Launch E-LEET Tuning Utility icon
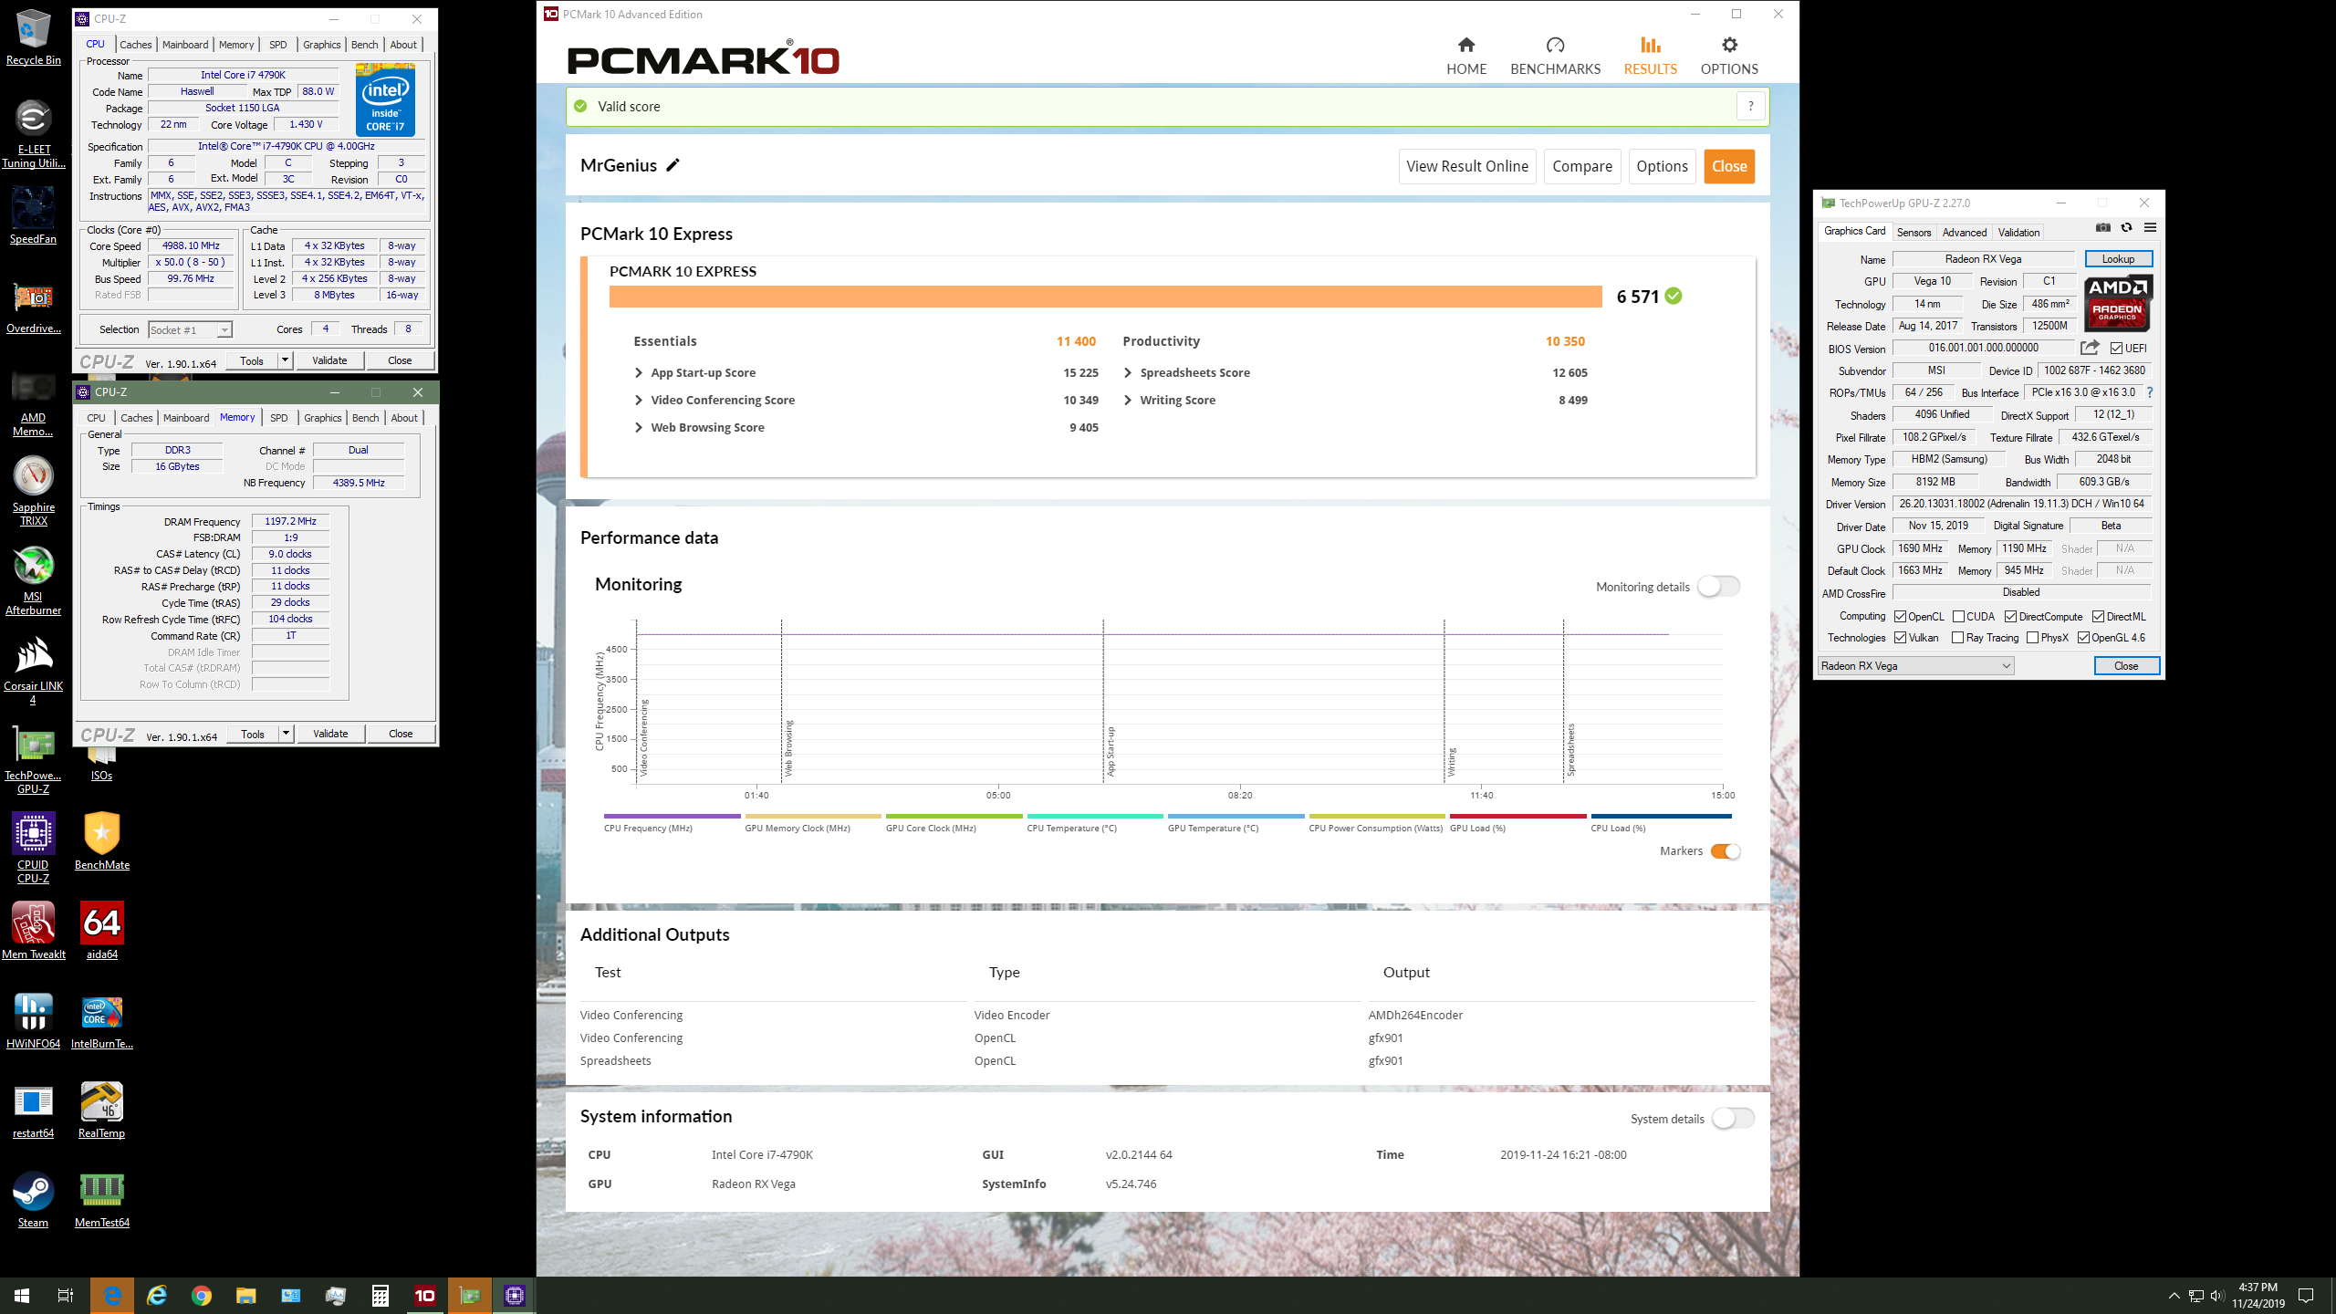2336x1314 pixels. tap(34, 133)
